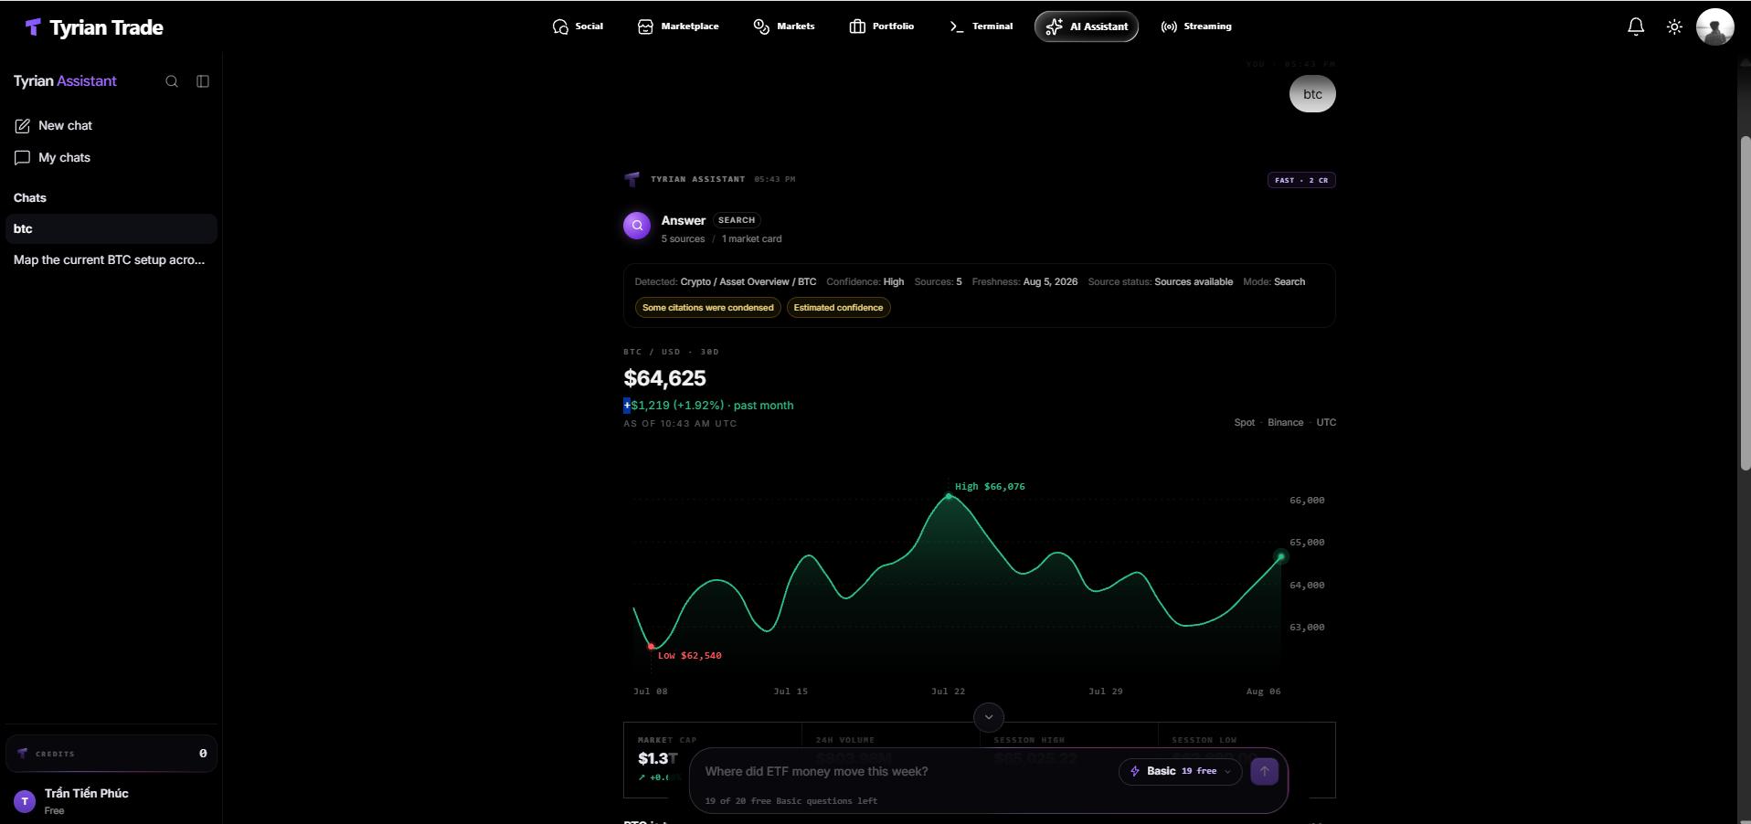Open the 'Map the current BTC setup' chat
This screenshot has width=1751, height=824.
[x=111, y=259]
